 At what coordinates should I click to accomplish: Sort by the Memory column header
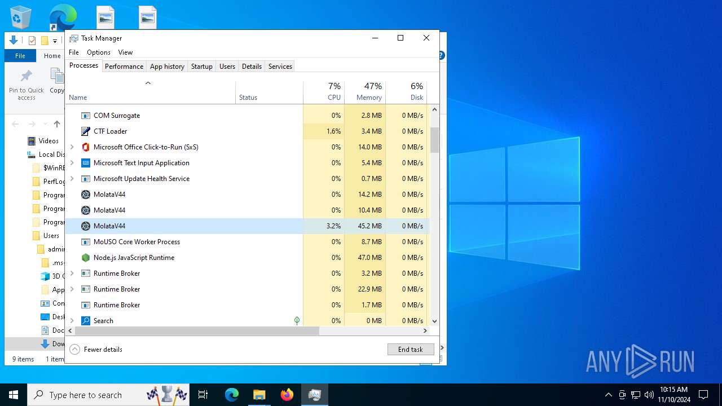(x=365, y=92)
